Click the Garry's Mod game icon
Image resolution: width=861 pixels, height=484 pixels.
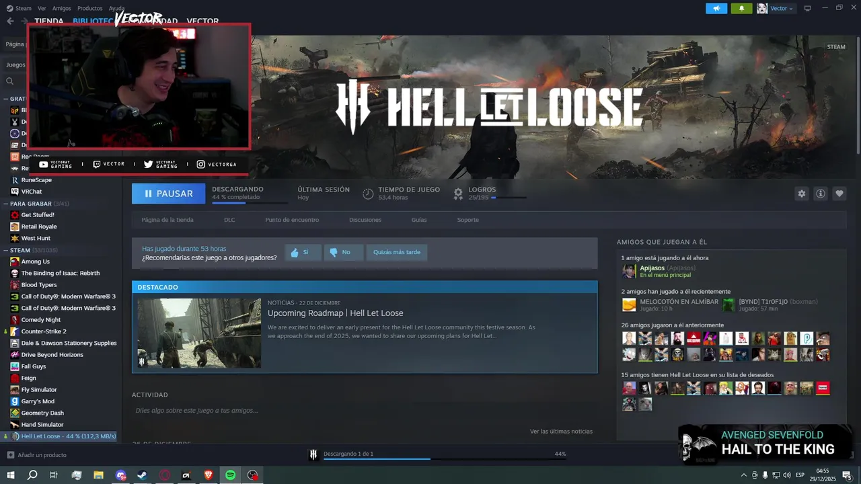coord(15,401)
